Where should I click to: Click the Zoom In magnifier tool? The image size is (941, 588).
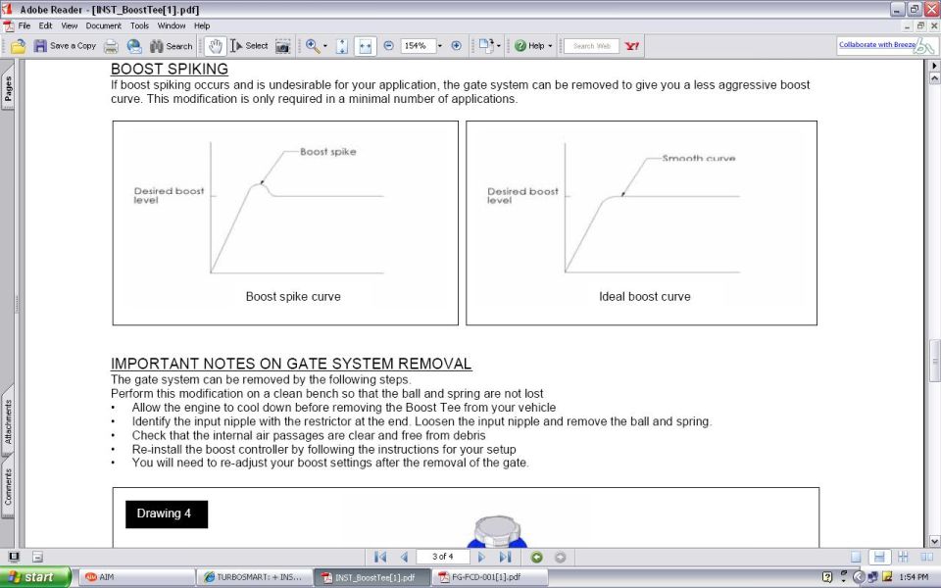tap(313, 46)
